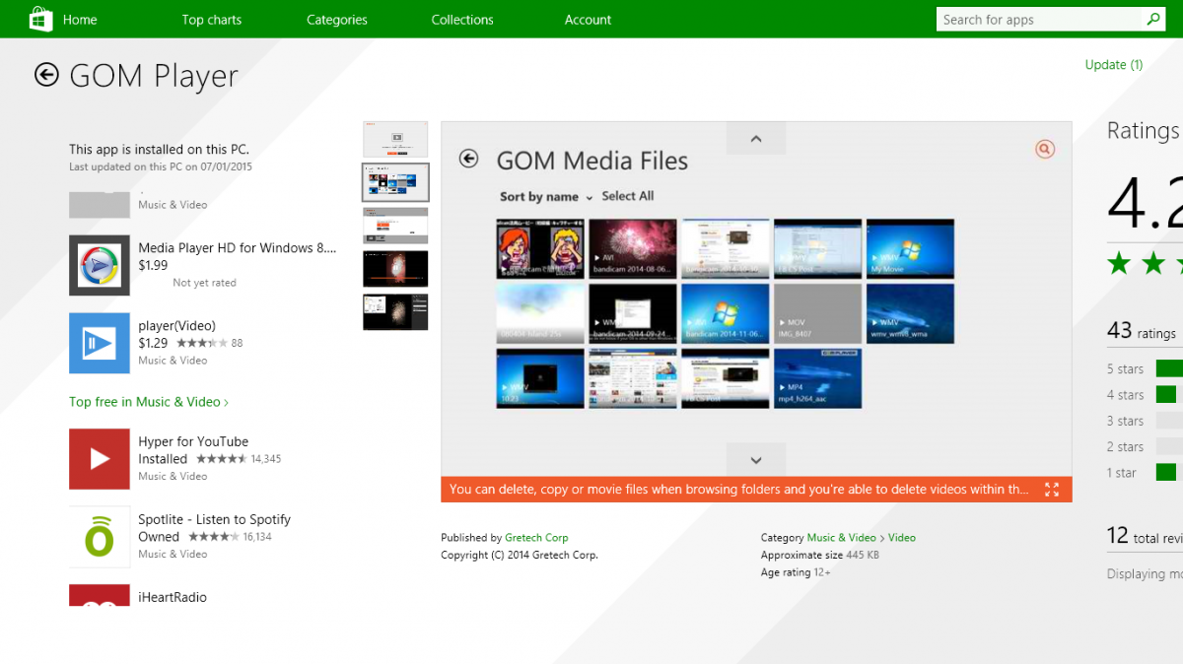Screen dimensions: 1183x664
Task: Click the player(Video) title text
Action: (x=177, y=326)
